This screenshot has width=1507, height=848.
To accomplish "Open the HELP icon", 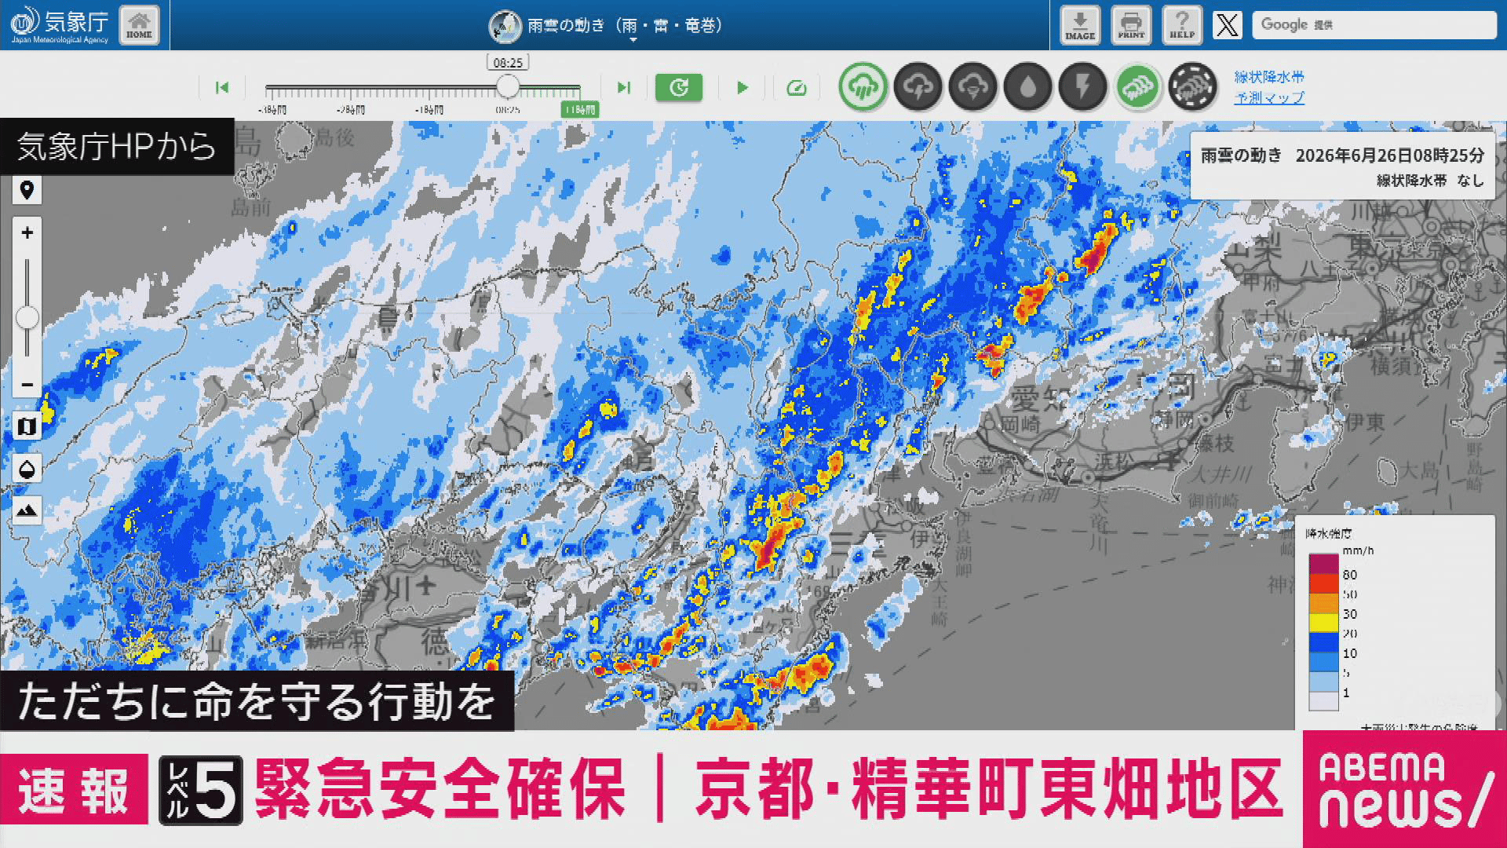I will coord(1182,25).
